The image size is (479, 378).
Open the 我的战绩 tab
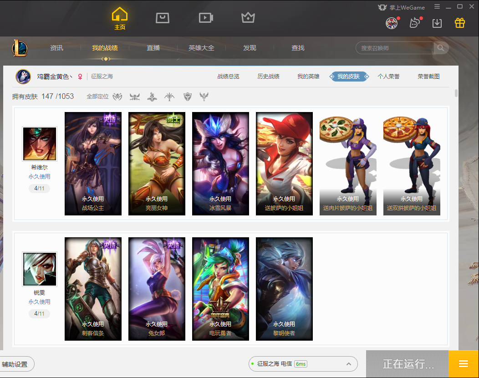coord(105,48)
